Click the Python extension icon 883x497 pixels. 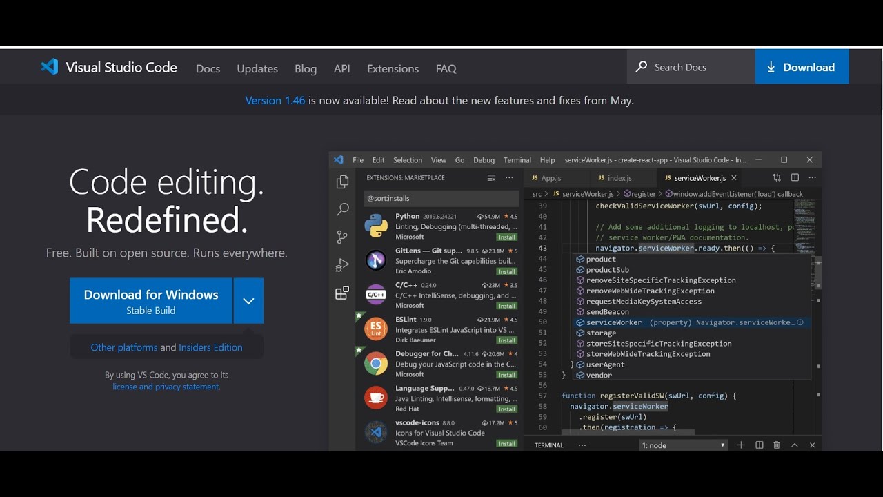coord(376,226)
